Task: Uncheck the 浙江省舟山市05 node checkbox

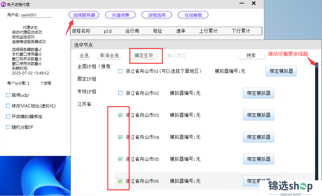Action: 120,159
